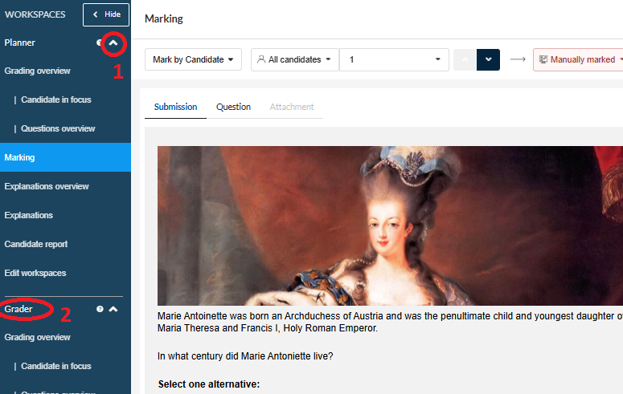Collapse the Planner workspace section
The width and height of the screenshot is (623, 394).
pos(113,43)
